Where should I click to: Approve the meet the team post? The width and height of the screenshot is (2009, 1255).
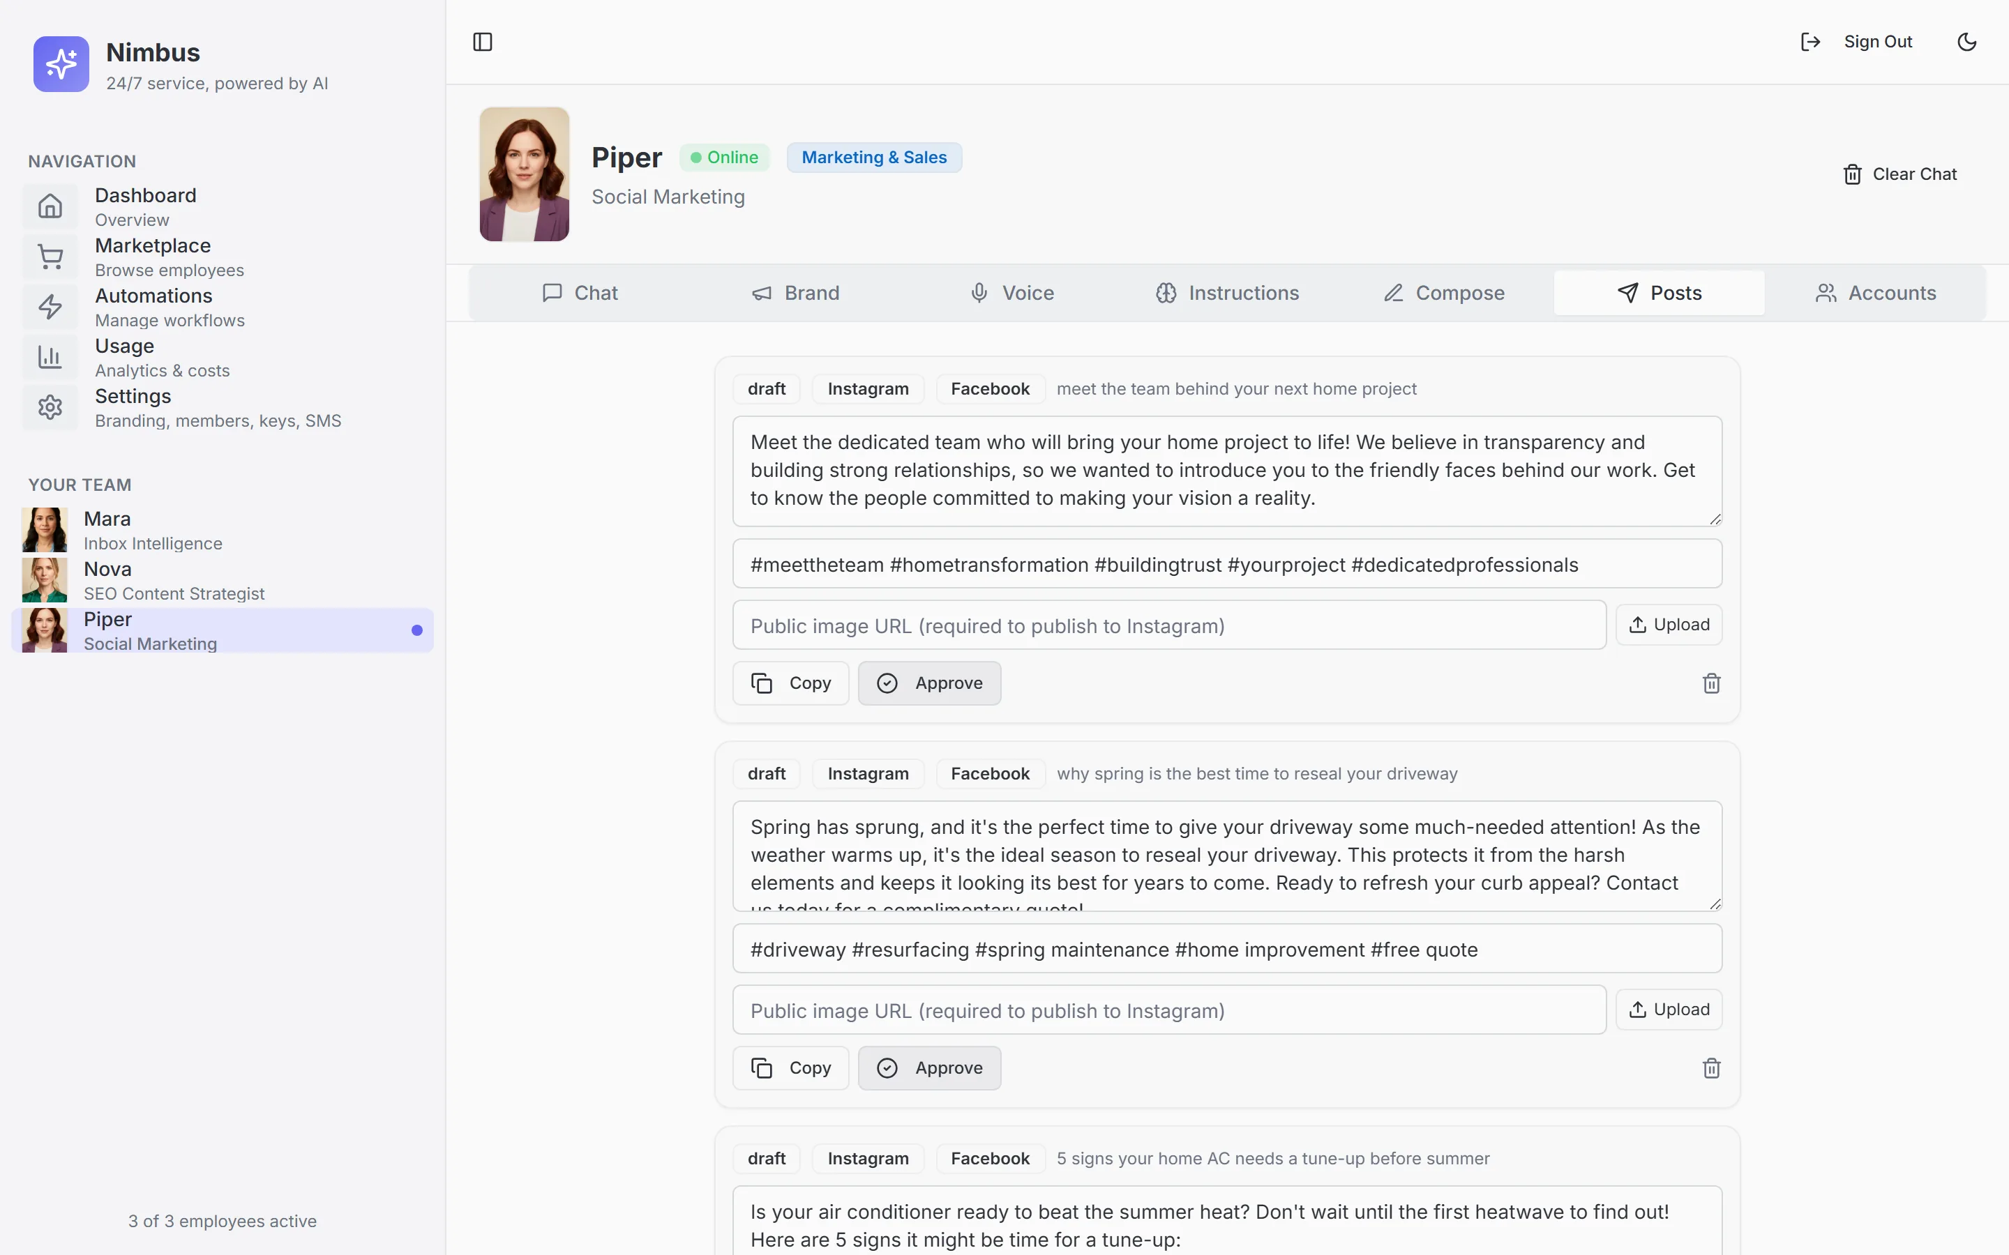pyautogui.click(x=929, y=683)
